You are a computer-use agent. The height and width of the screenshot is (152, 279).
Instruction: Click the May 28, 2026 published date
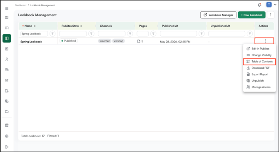pyautogui.click(x=175, y=42)
